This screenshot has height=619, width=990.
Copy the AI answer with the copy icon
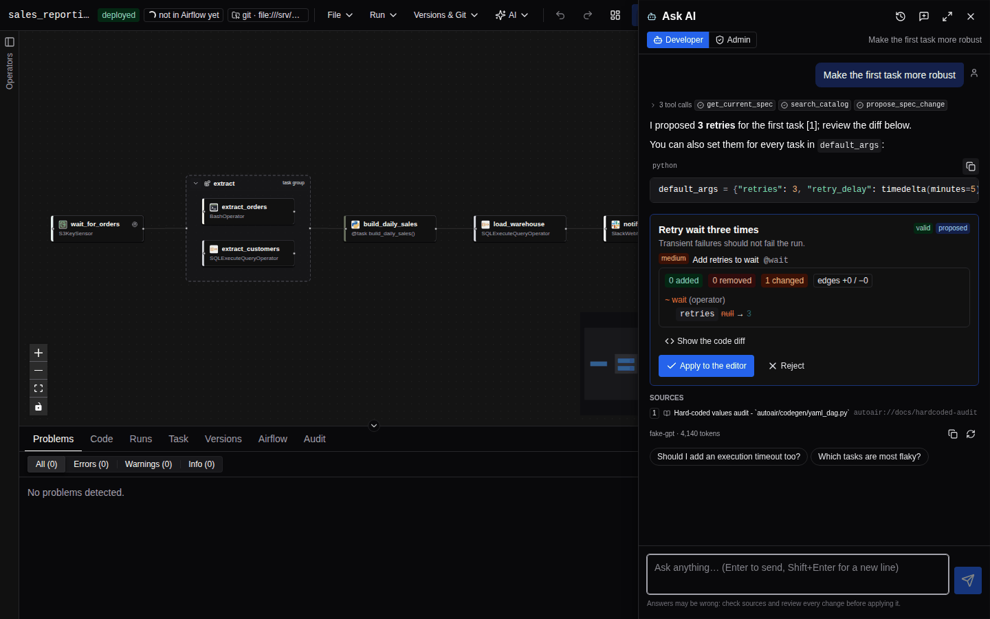953,434
